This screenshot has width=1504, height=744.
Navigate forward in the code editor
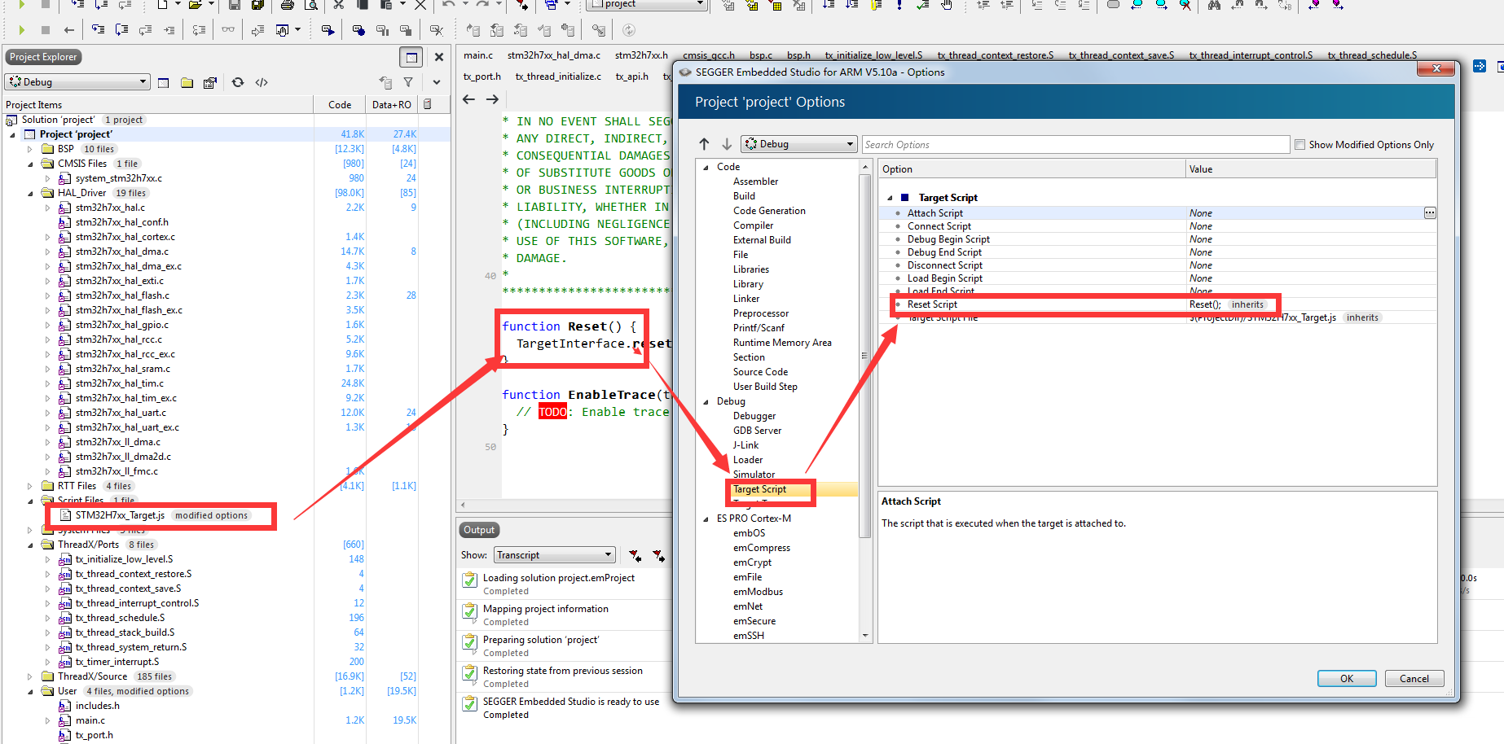492,99
